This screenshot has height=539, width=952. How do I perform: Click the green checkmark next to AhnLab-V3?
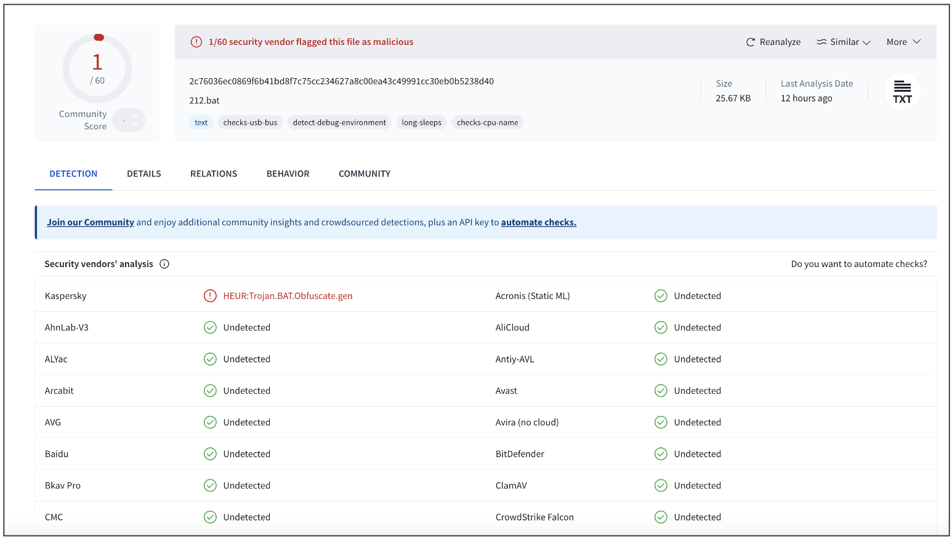[x=210, y=327]
